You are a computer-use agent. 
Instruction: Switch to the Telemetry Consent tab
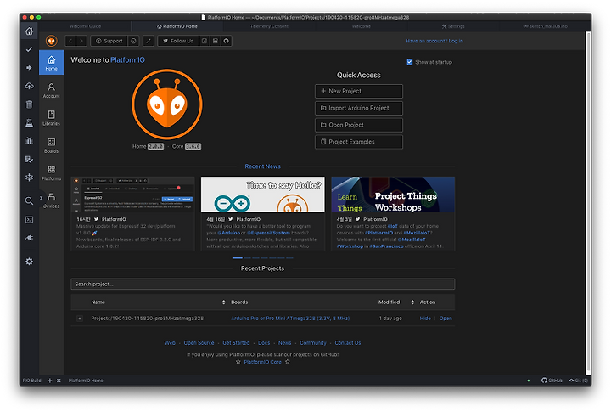tap(269, 26)
